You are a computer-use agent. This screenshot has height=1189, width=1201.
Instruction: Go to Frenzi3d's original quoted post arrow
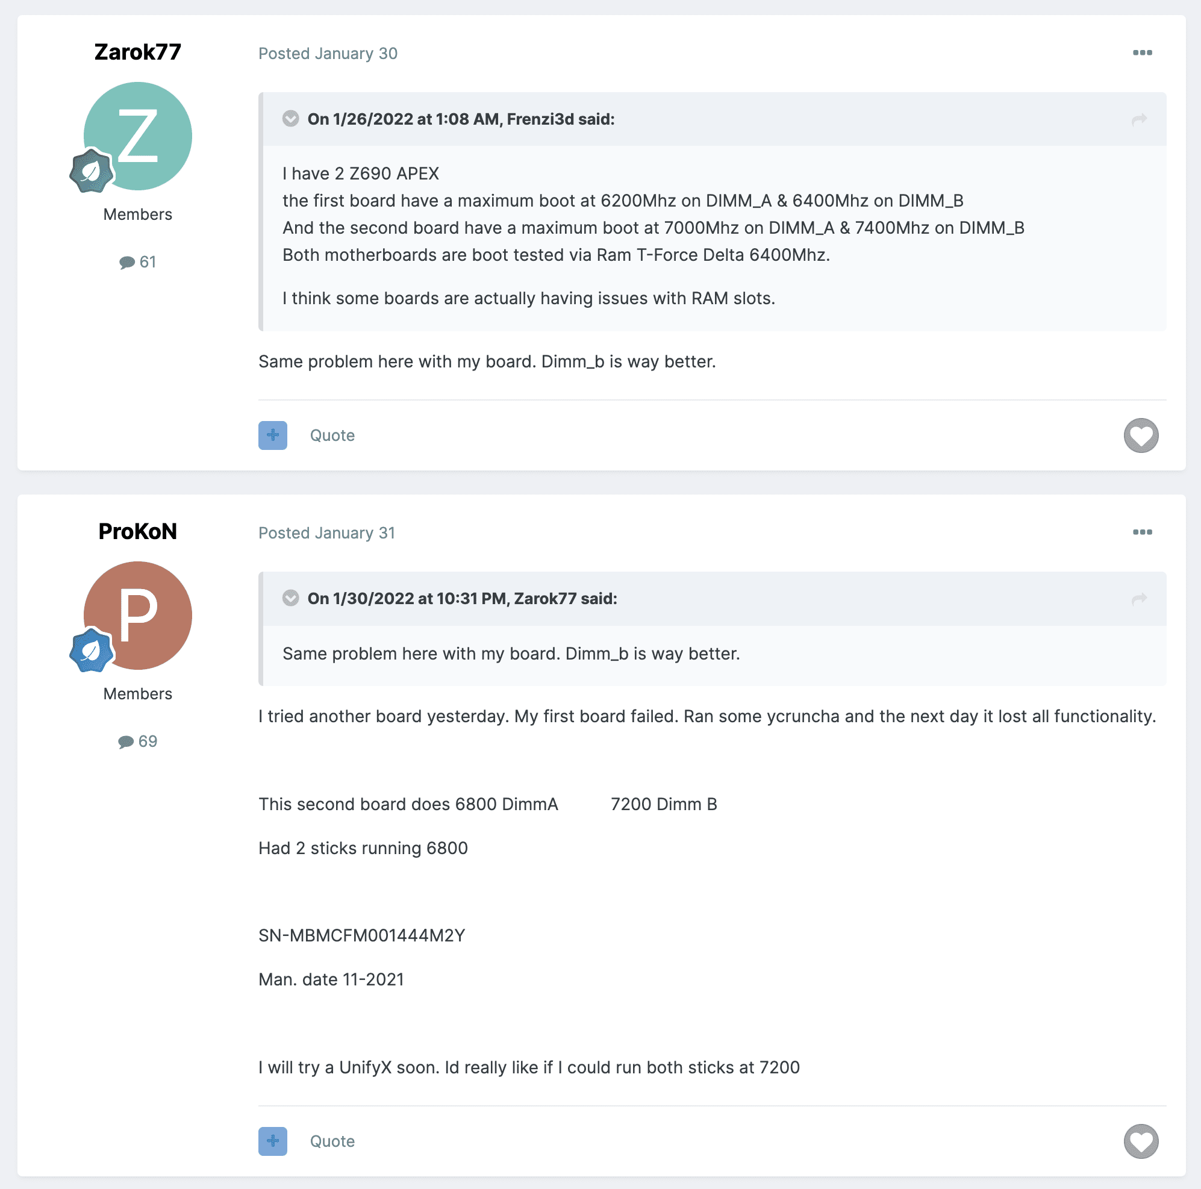tap(1139, 119)
